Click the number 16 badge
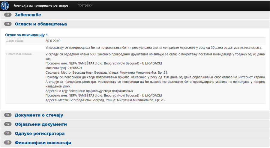Viewport: 270px width, 148px height. (8, 115)
